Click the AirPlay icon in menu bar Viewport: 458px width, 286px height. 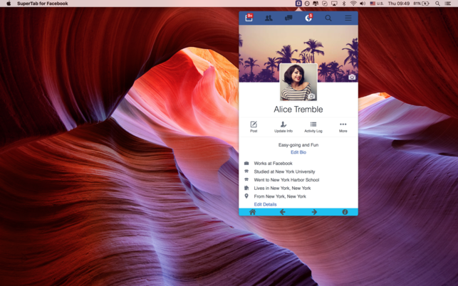334,4
